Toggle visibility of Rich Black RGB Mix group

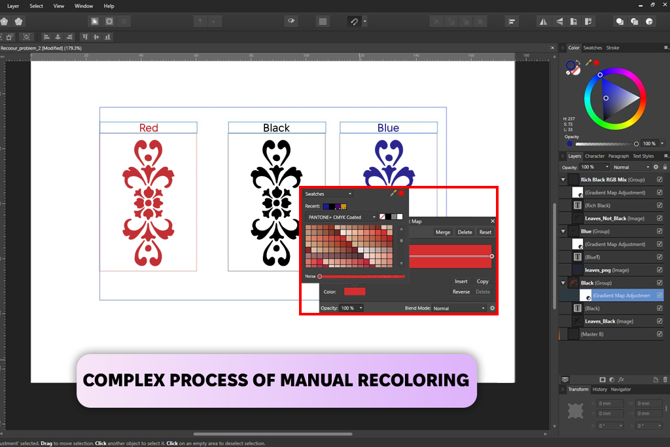click(x=660, y=179)
